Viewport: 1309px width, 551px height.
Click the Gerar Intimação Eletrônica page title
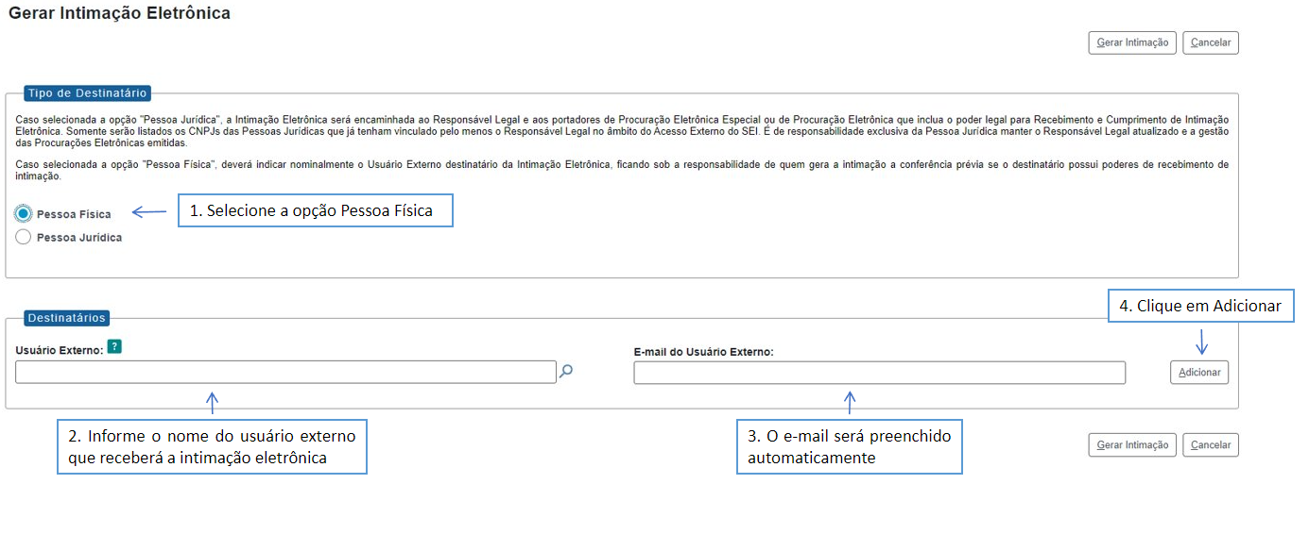pos(119,14)
